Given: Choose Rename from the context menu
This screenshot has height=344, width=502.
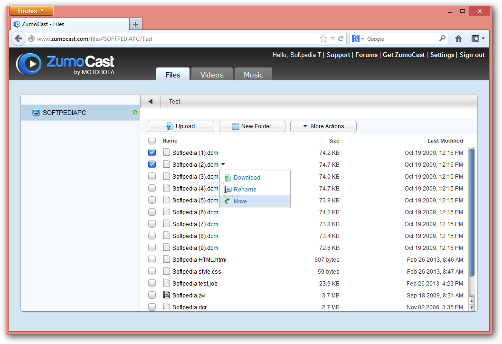Looking at the screenshot, I should (255, 189).
